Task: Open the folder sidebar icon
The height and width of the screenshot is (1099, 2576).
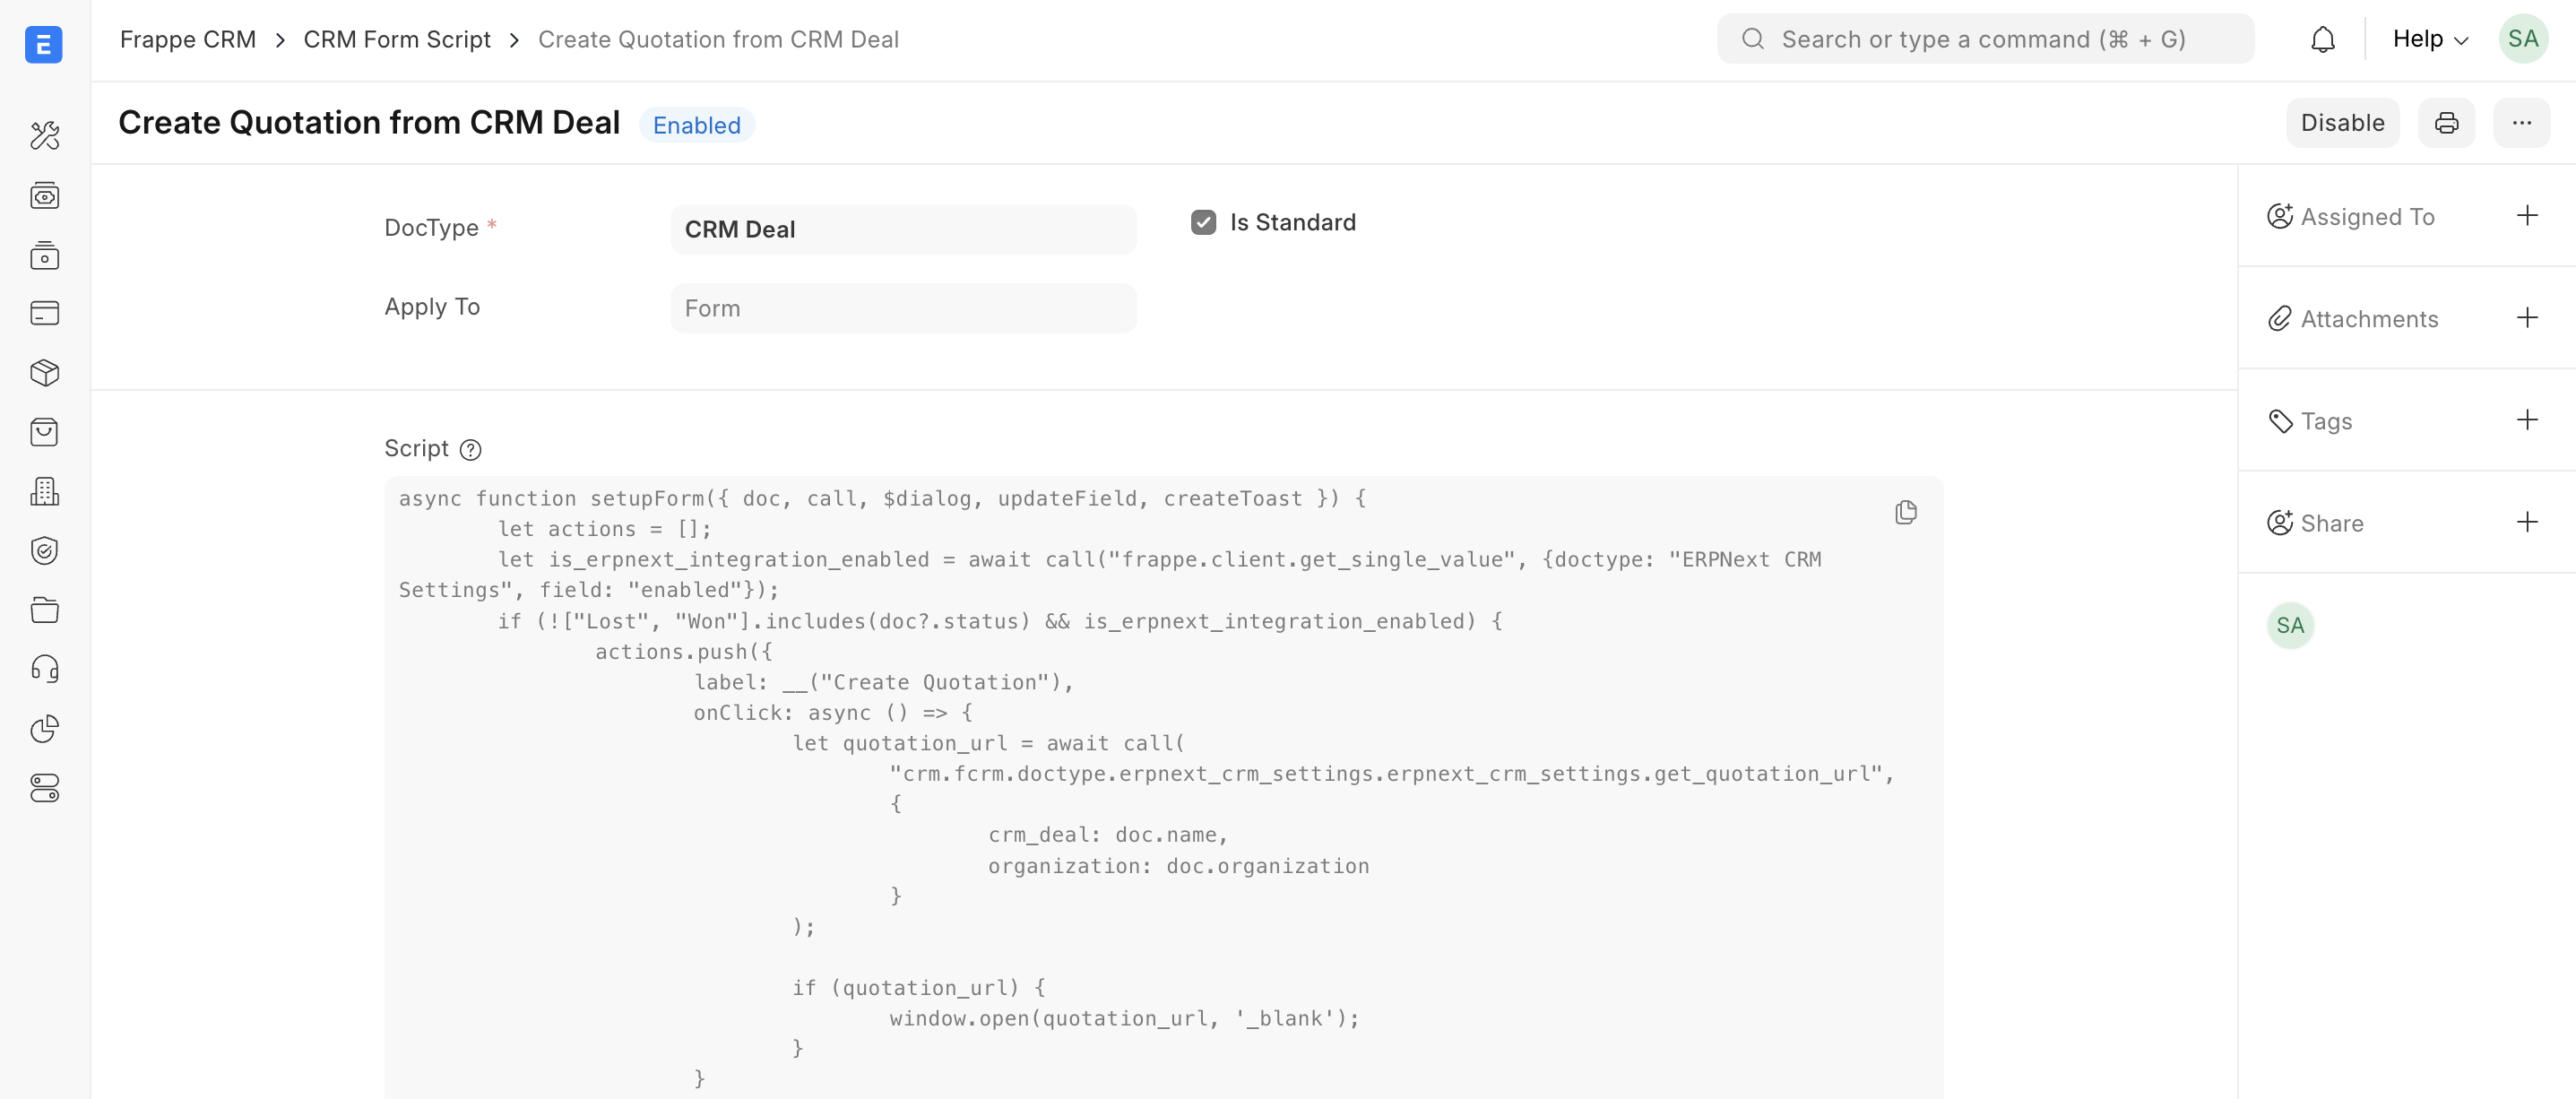Action: coord(44,610)
